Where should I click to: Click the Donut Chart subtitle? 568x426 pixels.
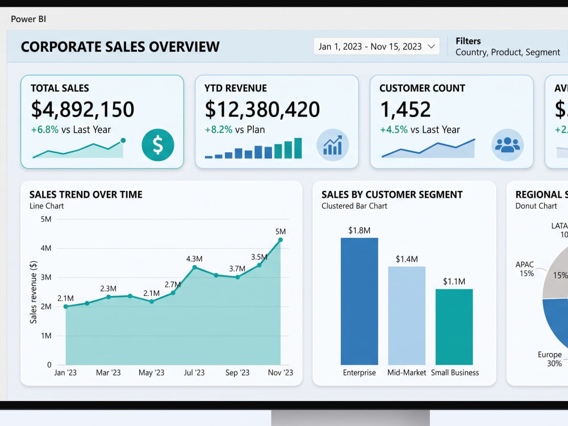coord(536,206)
